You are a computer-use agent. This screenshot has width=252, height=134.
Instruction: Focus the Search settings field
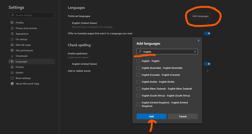[32, 15]
